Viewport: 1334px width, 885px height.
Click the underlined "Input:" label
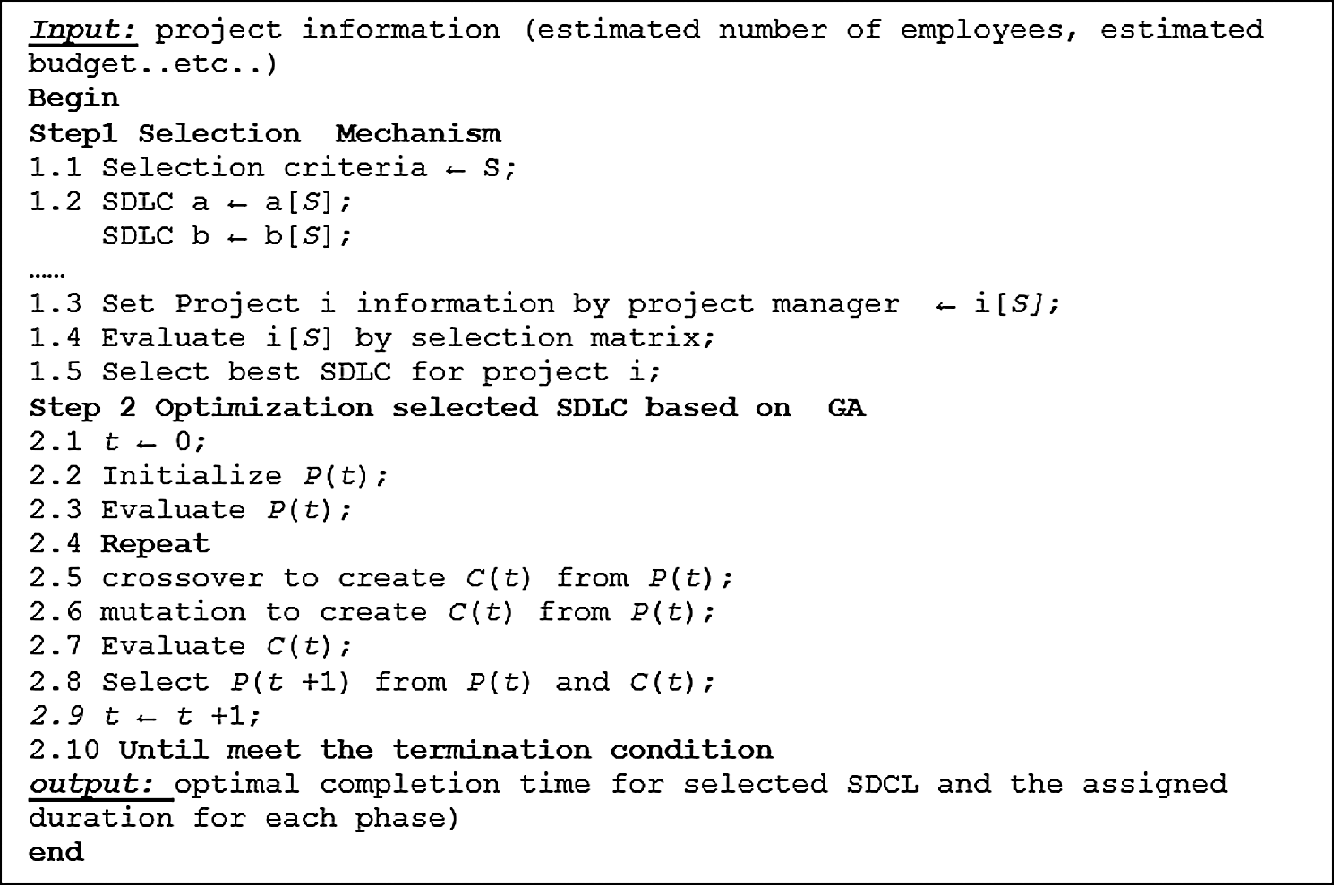tap(82, 30)
